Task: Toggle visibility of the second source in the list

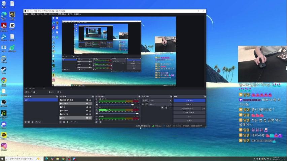Action: pyautogui.click(x=87, y=104)
